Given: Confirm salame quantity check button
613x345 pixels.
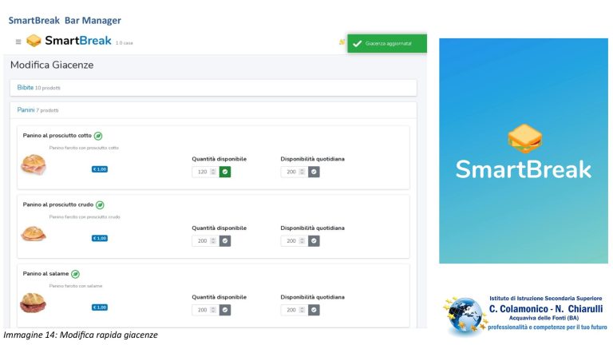Looking at the screenshot, I should 225,310.
